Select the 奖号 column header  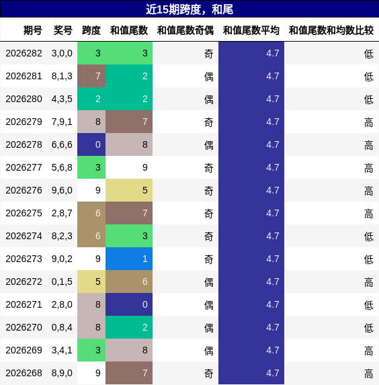pyautogui.click(x=63, y=30)
